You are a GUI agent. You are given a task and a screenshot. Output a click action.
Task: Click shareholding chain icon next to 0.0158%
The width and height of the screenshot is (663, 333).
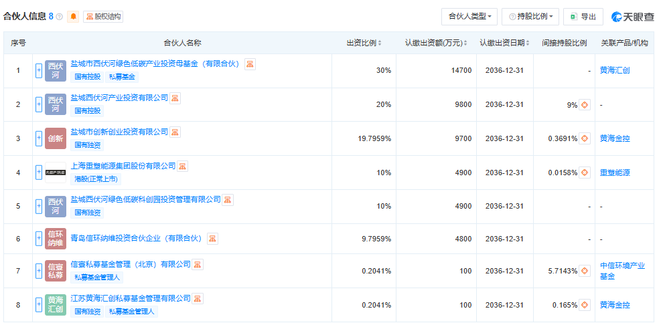click(x=585, y=173)
